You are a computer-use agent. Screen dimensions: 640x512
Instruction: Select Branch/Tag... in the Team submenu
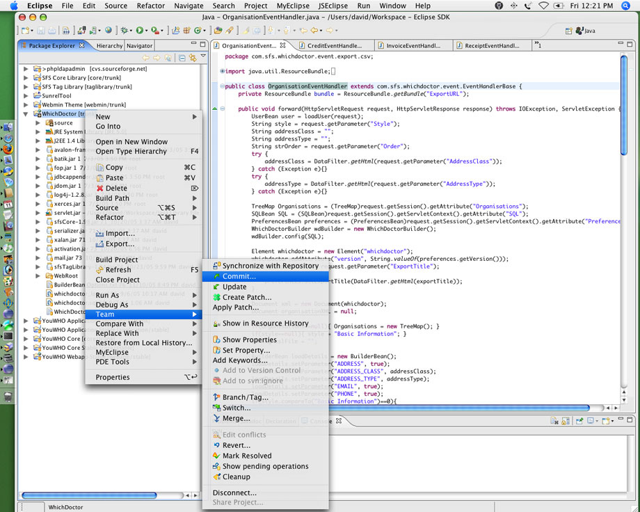265,397
